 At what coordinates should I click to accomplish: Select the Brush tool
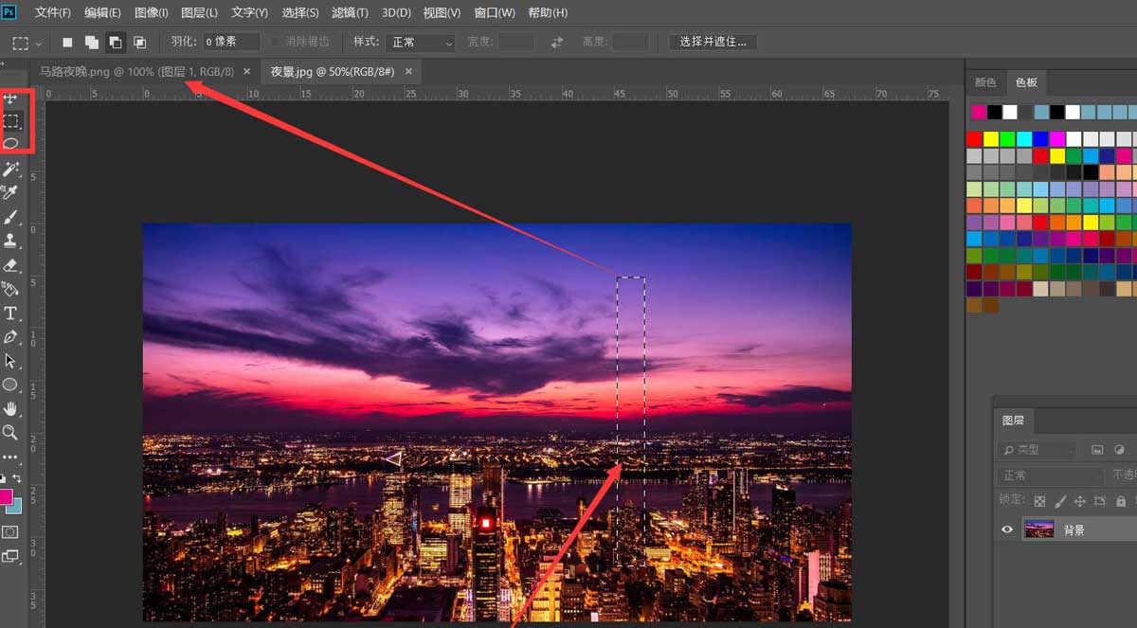pyautogui.click(x=11, y=217)
